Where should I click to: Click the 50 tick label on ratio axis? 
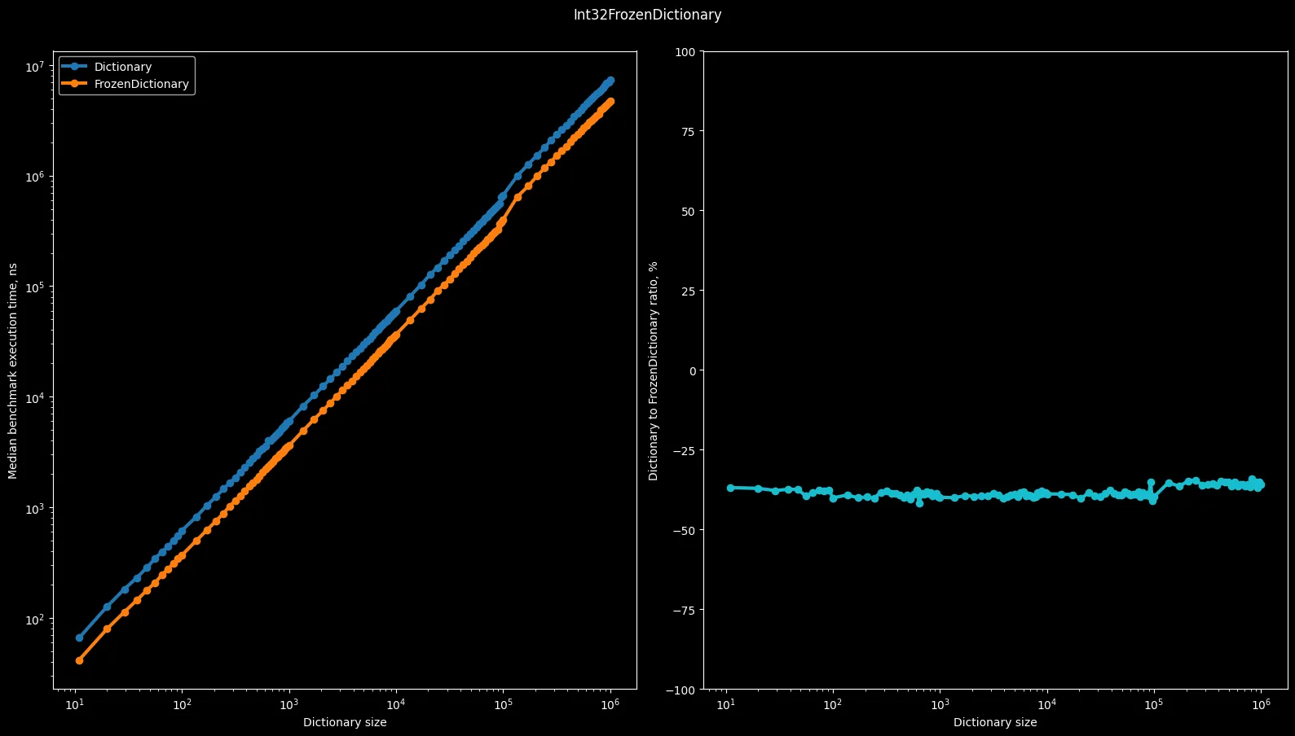[x=689, y=212]
